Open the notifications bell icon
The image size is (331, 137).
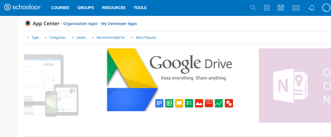(311, 8)
